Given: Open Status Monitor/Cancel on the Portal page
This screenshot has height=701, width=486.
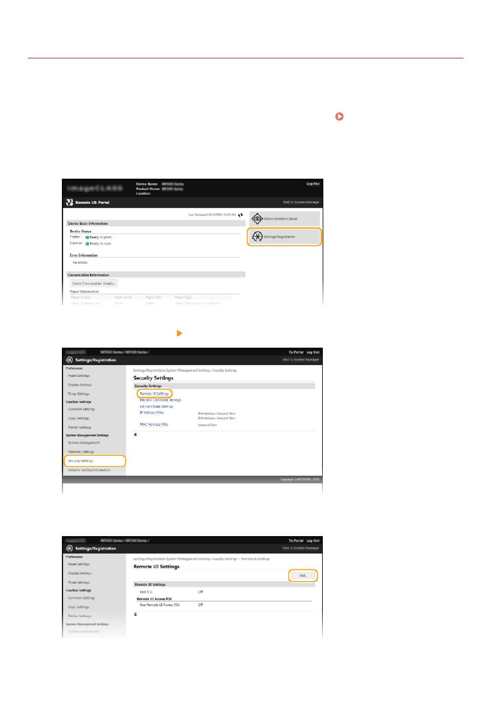Looking at the screenshot, I should pyautogui.click(x=284, y=219).
